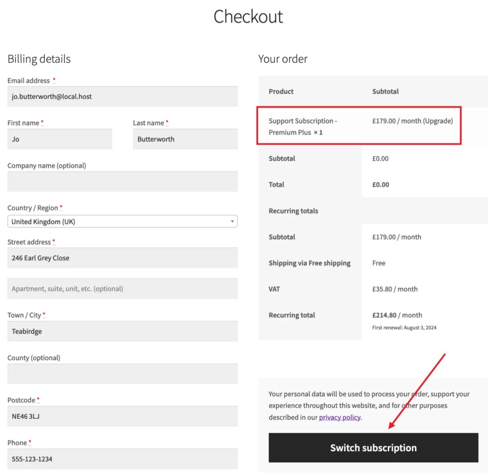The height and width of the screenshot is (474, 488).
Task: Click the First renewal date text
Action: (404, 328)
